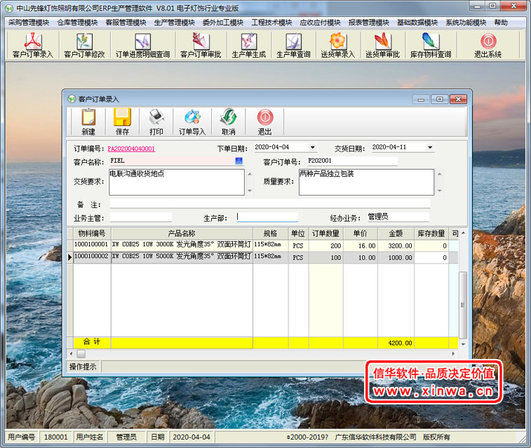Minimize the 客户订单录入 window
This screenshot has height=448, width=531.
click(x=421, y=99)
